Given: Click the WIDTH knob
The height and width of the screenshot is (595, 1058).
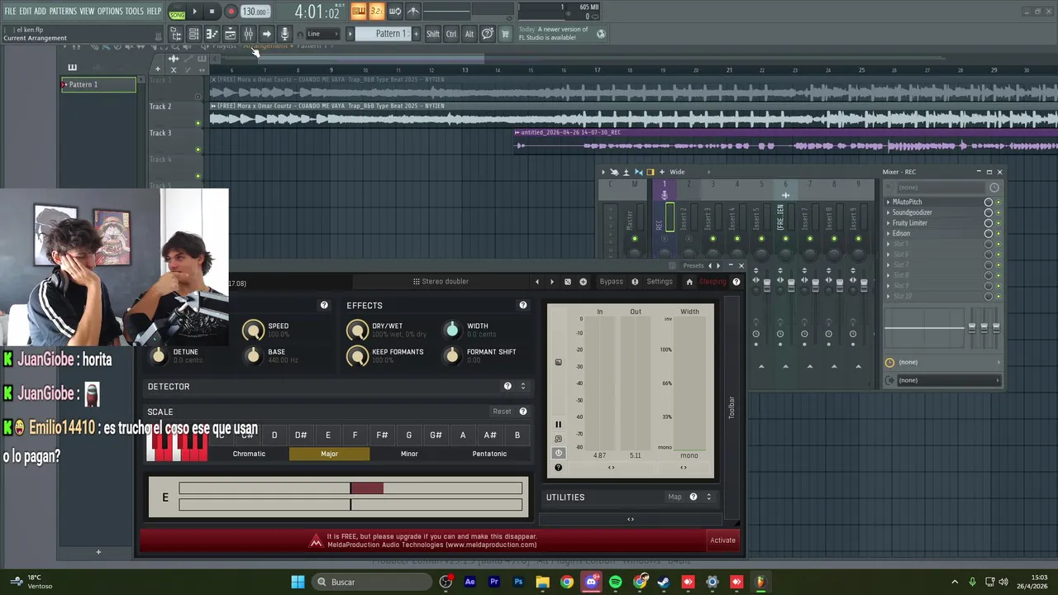Looking at the screenshot, I should tap(452, 331).
